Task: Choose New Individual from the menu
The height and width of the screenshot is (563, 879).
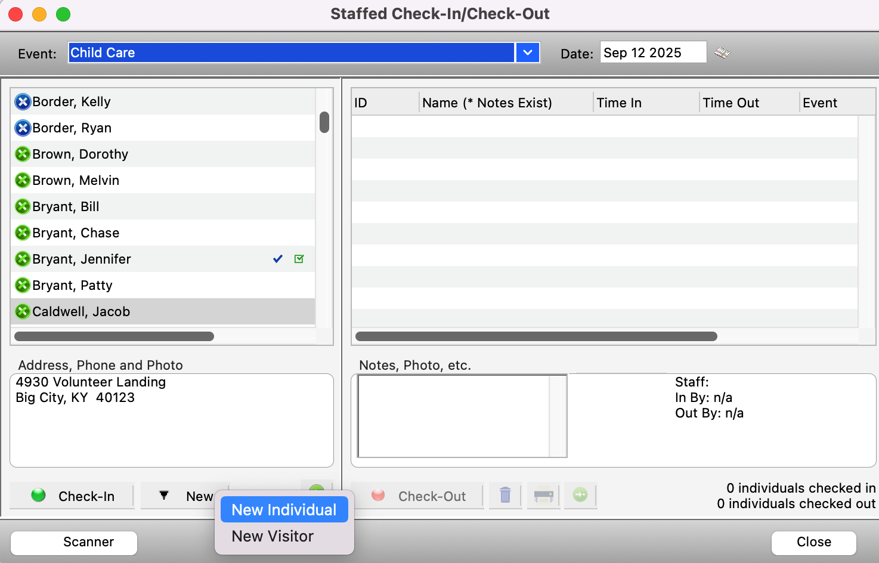Action: pos(284,509)
